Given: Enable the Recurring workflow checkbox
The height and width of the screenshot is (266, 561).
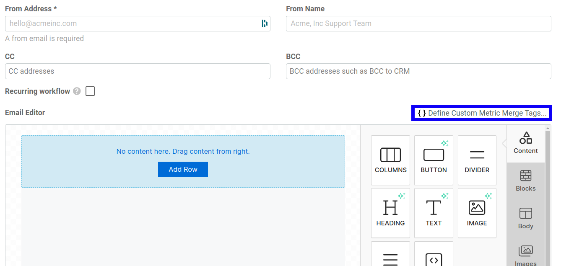Looking at the screenshot, I should click(90, 91).
